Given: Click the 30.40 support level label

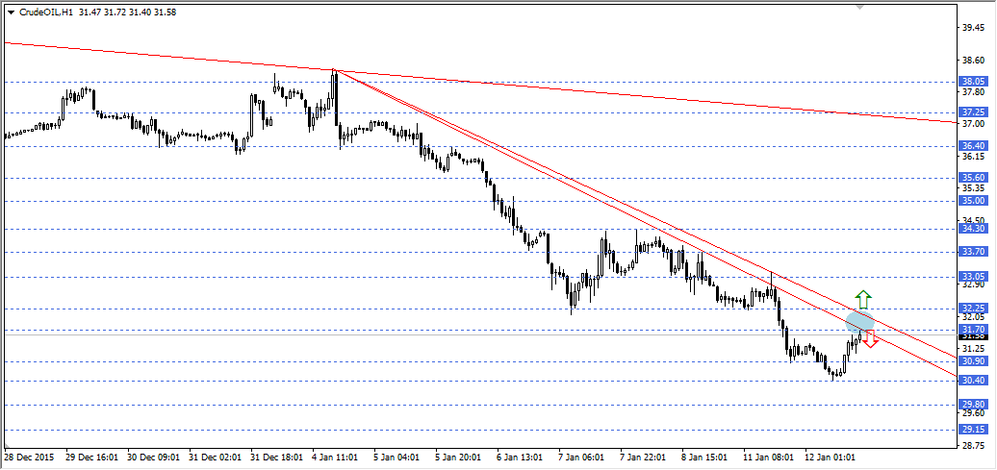Looking at the screenshot, I should coord(973,381).
